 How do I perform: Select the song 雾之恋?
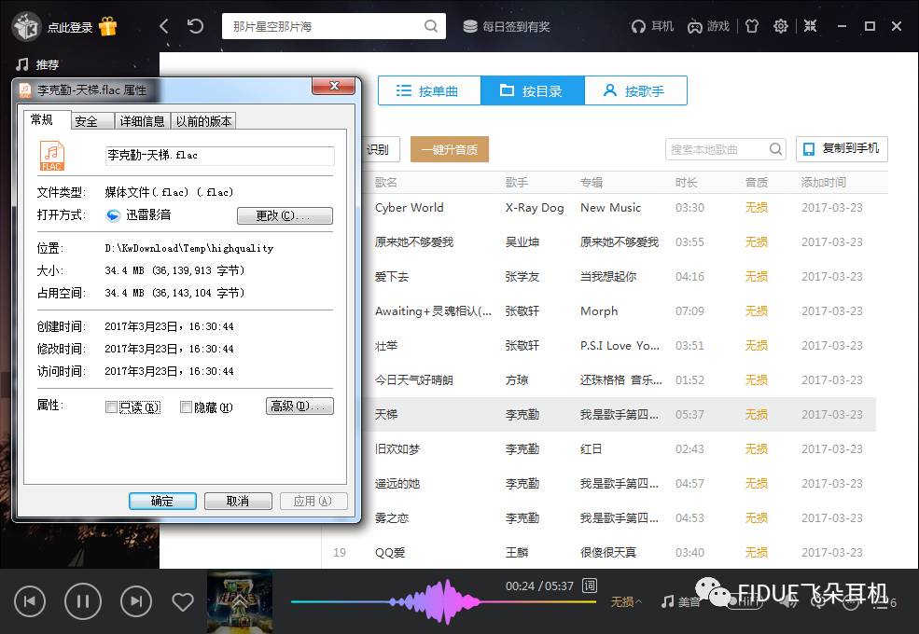tap(392, 518)
